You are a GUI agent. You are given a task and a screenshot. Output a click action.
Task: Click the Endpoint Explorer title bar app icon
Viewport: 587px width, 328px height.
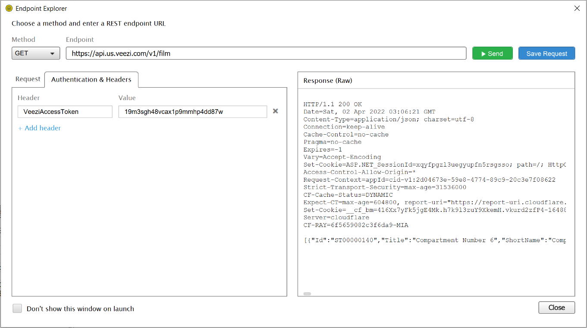pyautogui.click(x=9, y=9)
